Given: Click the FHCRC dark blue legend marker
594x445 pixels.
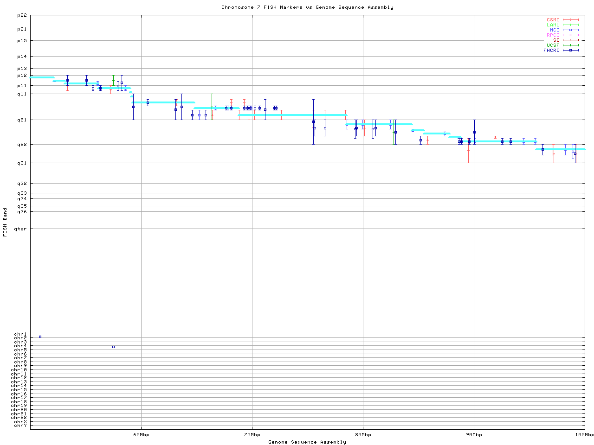Looking at the screenshot, I should click(x=570, y=50).
